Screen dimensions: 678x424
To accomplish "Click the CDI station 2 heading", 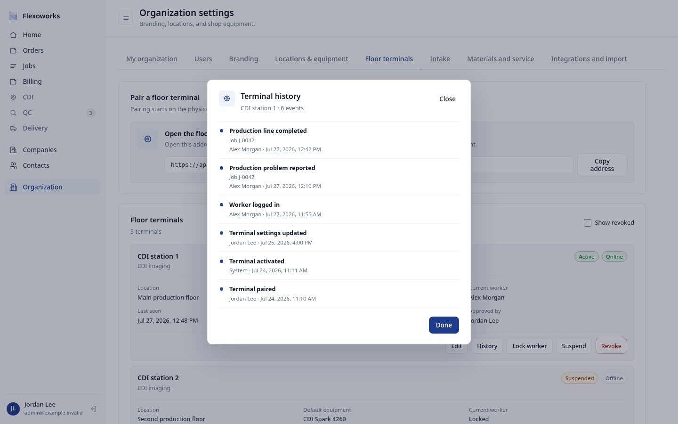I will [158, 378].
